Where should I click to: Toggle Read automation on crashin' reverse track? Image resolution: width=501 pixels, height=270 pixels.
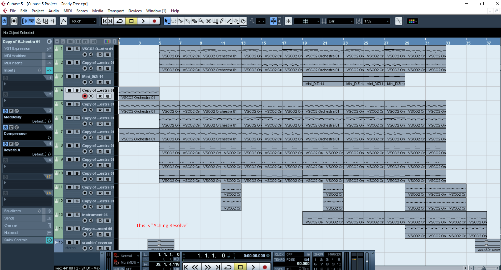100,248
